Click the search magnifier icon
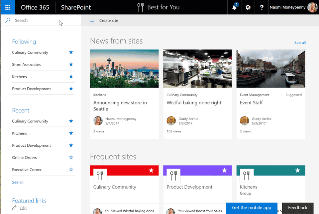Screen dimensions: 319x214 coord(8,20)
